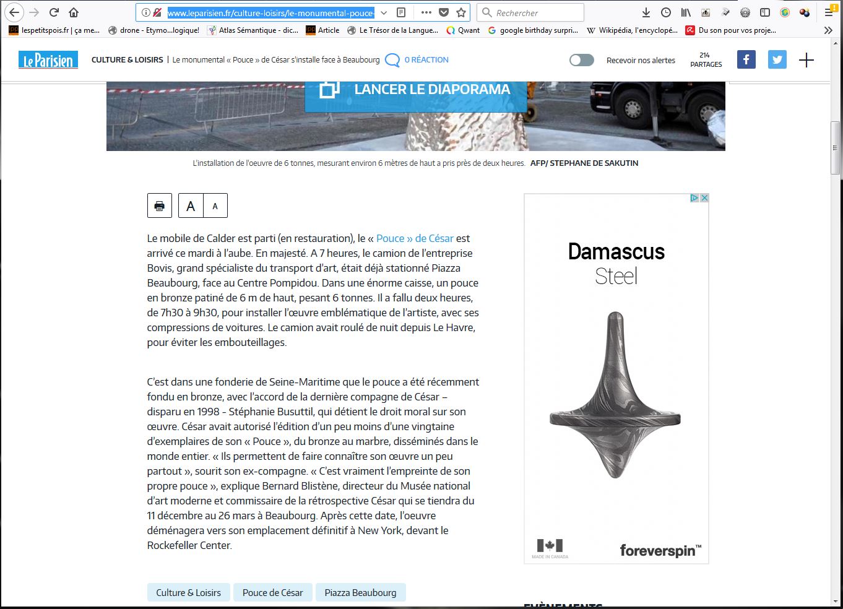Open the Du son pour vos projets bookmark
The width and height of the screenshot is (843, 609).
(x=730, y=30)
